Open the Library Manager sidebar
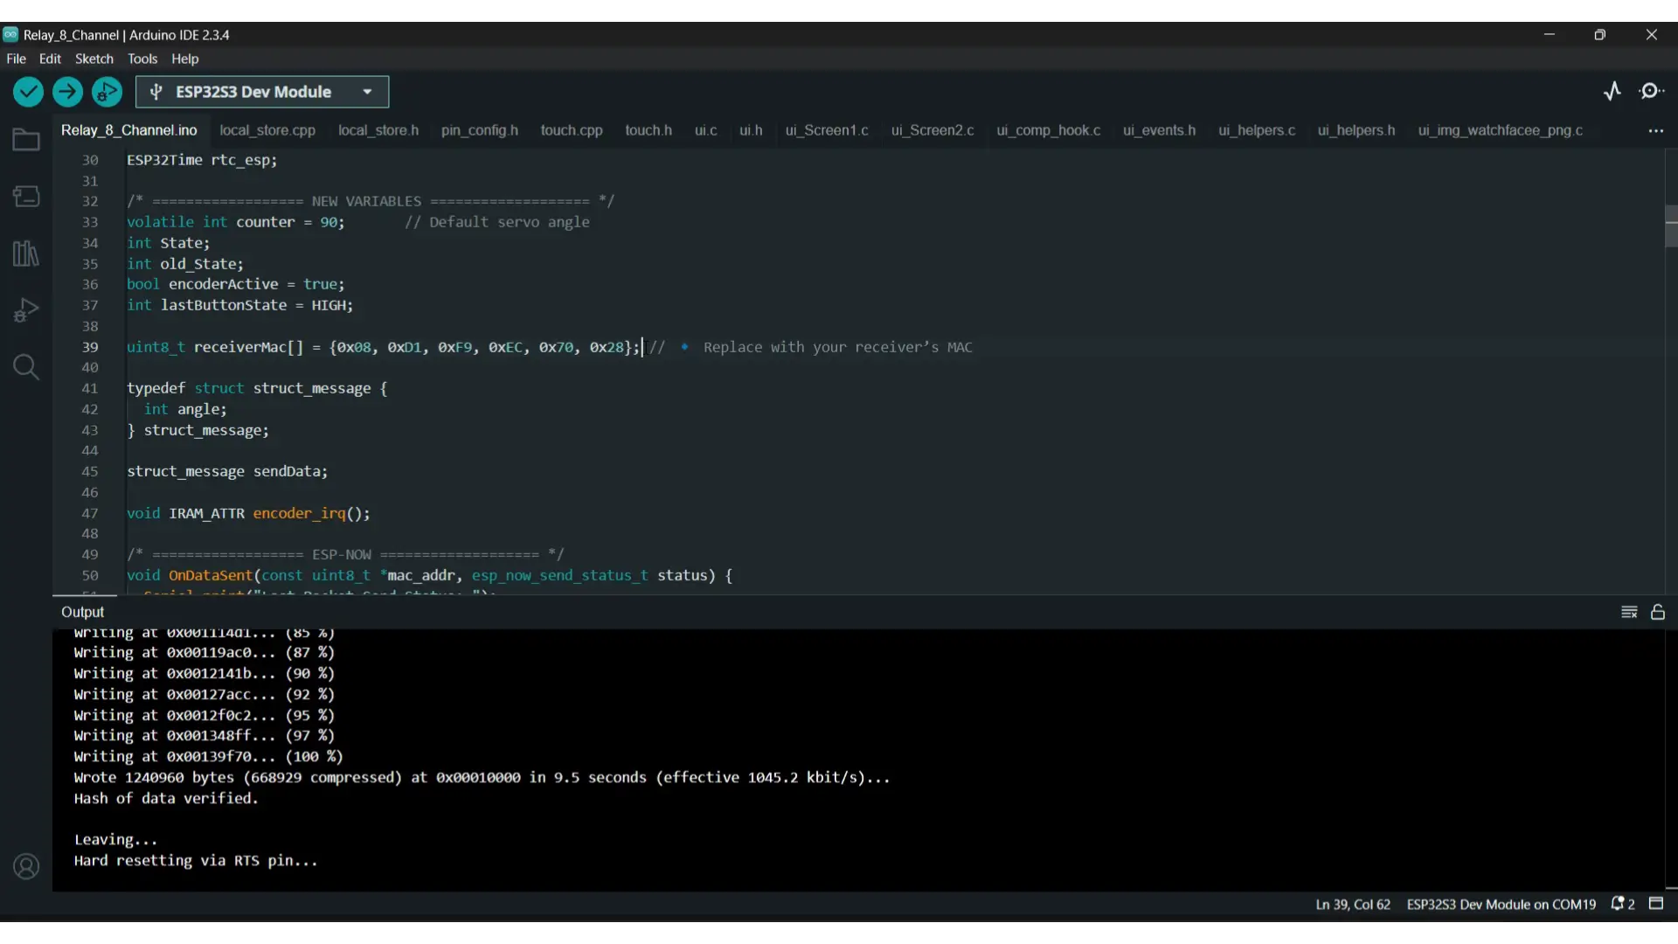The height and width of the screenshot is (944, 1678). click(26, 253)
